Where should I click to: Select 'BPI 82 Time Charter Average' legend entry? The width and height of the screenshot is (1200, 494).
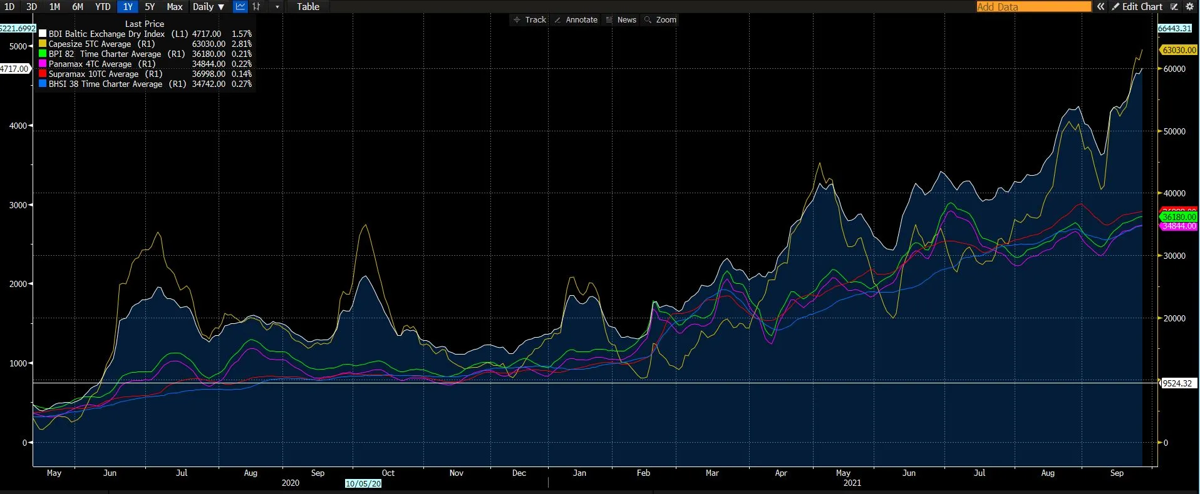105,54
